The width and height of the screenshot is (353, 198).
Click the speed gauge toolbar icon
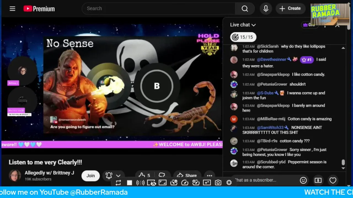pyautogui.click(x=185, y=183)
